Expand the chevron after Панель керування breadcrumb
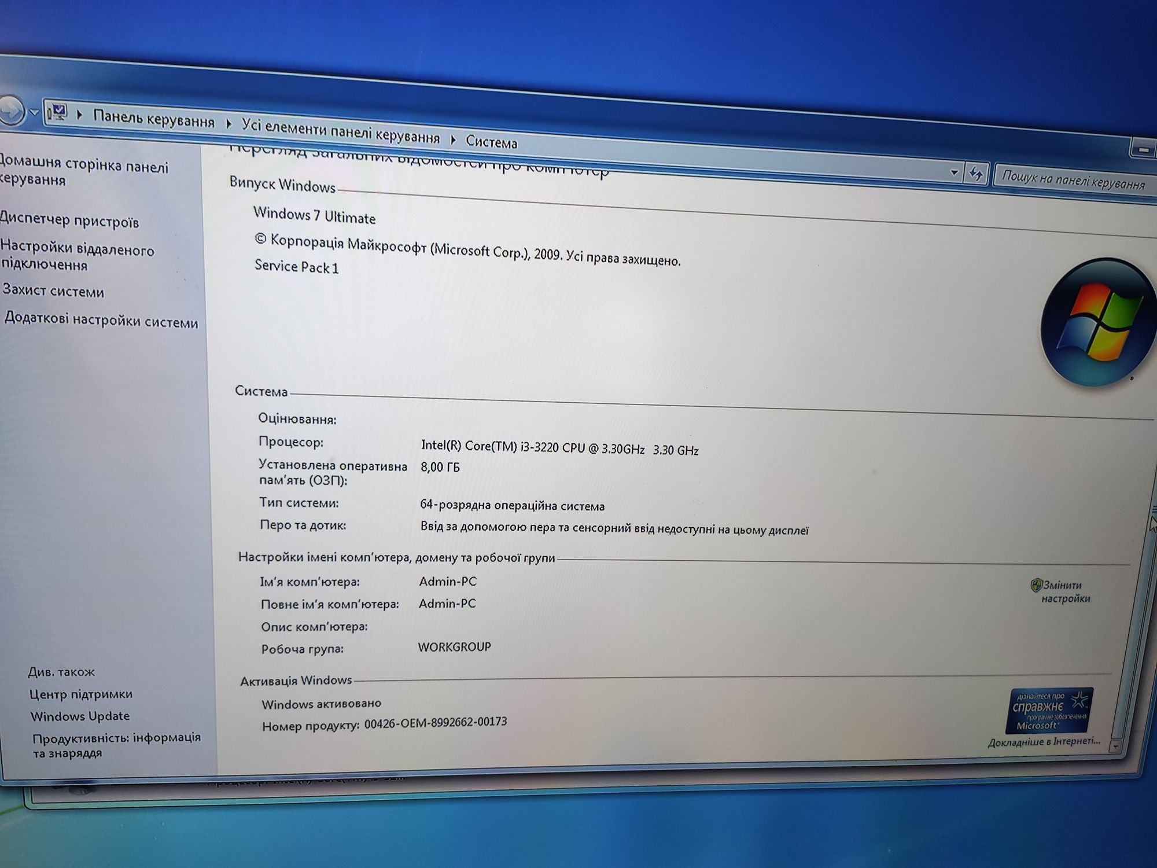 229,124
